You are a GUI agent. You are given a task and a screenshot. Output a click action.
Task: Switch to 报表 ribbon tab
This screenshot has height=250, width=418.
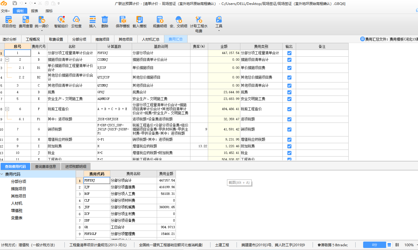[x=35, y=11]
